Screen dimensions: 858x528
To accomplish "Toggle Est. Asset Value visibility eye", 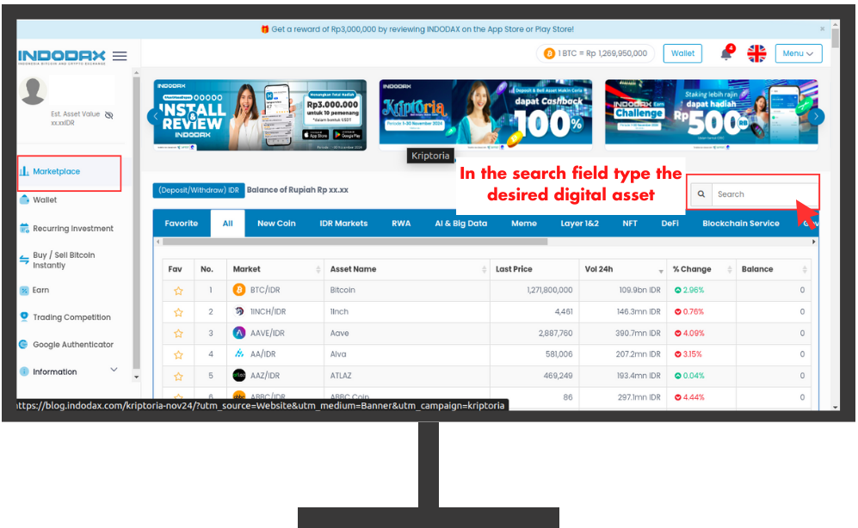I will (x=109, y=114).
